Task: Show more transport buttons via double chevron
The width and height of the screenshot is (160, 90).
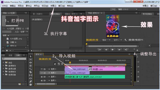Action: 134,49
